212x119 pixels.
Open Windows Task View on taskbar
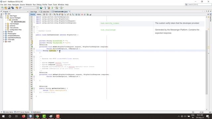point(17,116)
